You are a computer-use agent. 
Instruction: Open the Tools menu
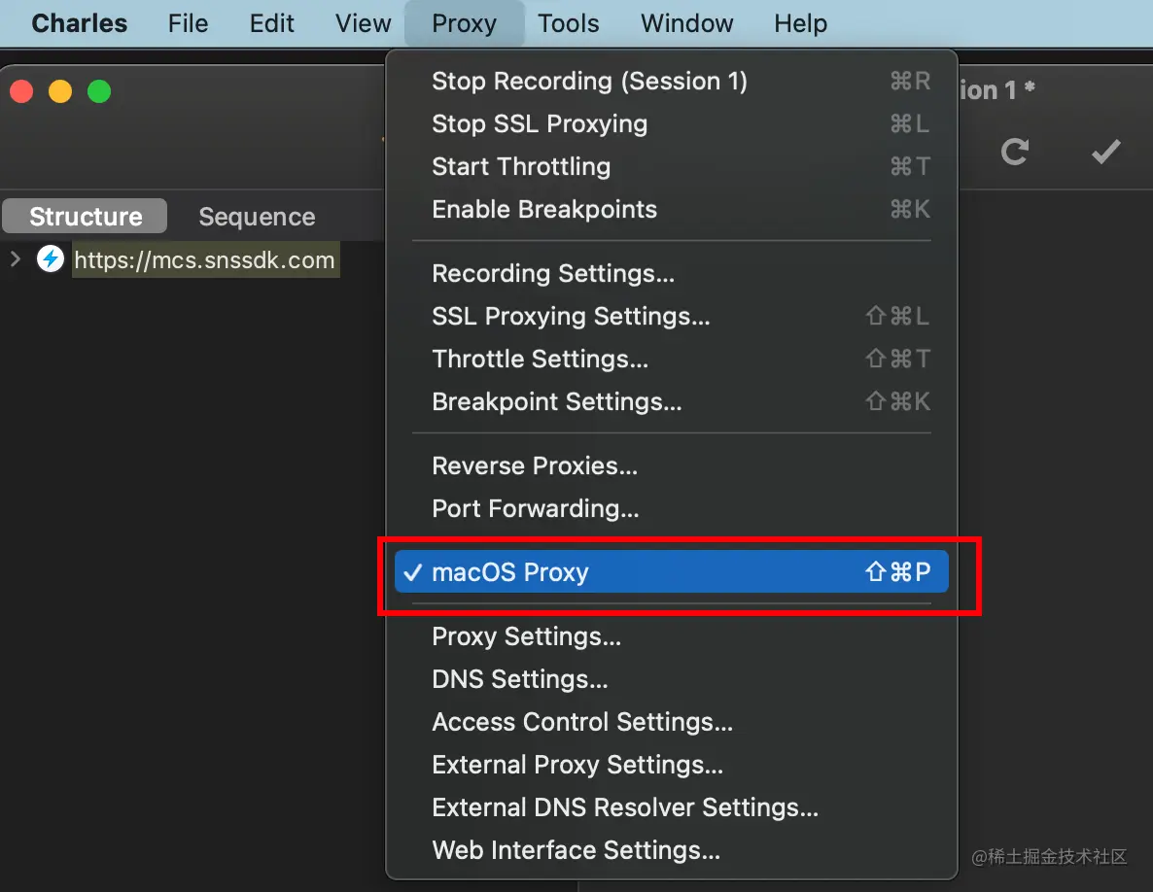point(569,23)
